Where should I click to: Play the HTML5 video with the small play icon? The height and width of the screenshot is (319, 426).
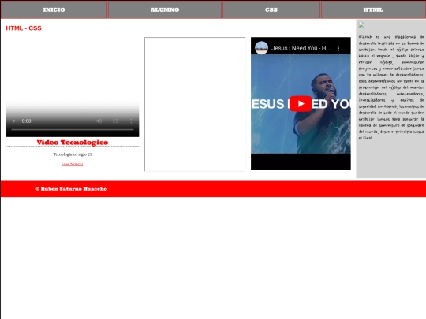coord(14,121)
